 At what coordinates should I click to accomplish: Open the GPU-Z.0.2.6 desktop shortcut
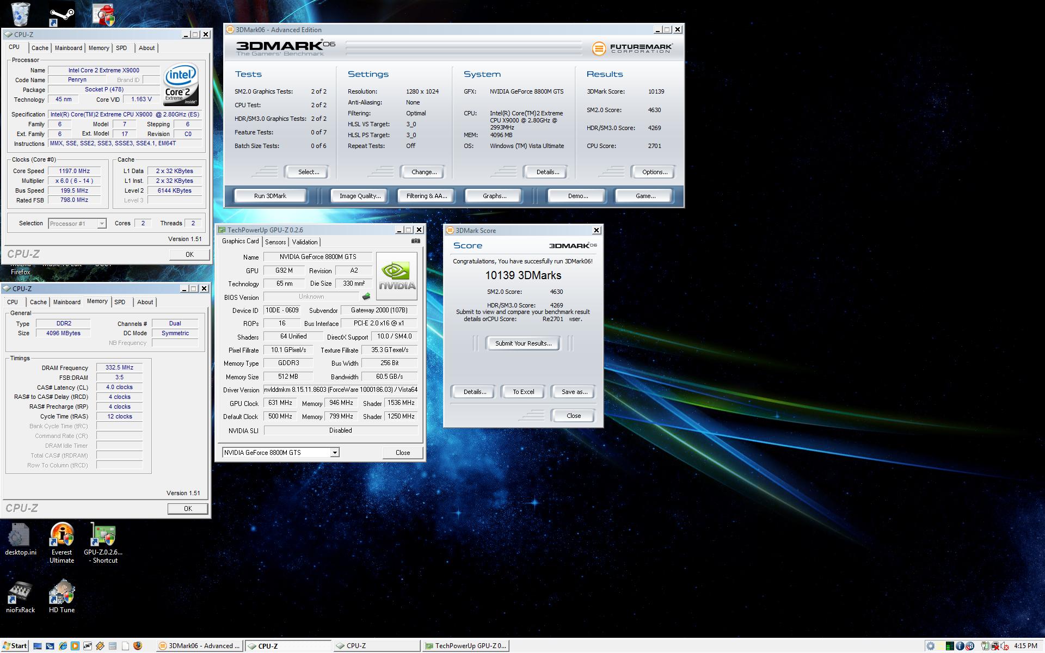[103, 543]
